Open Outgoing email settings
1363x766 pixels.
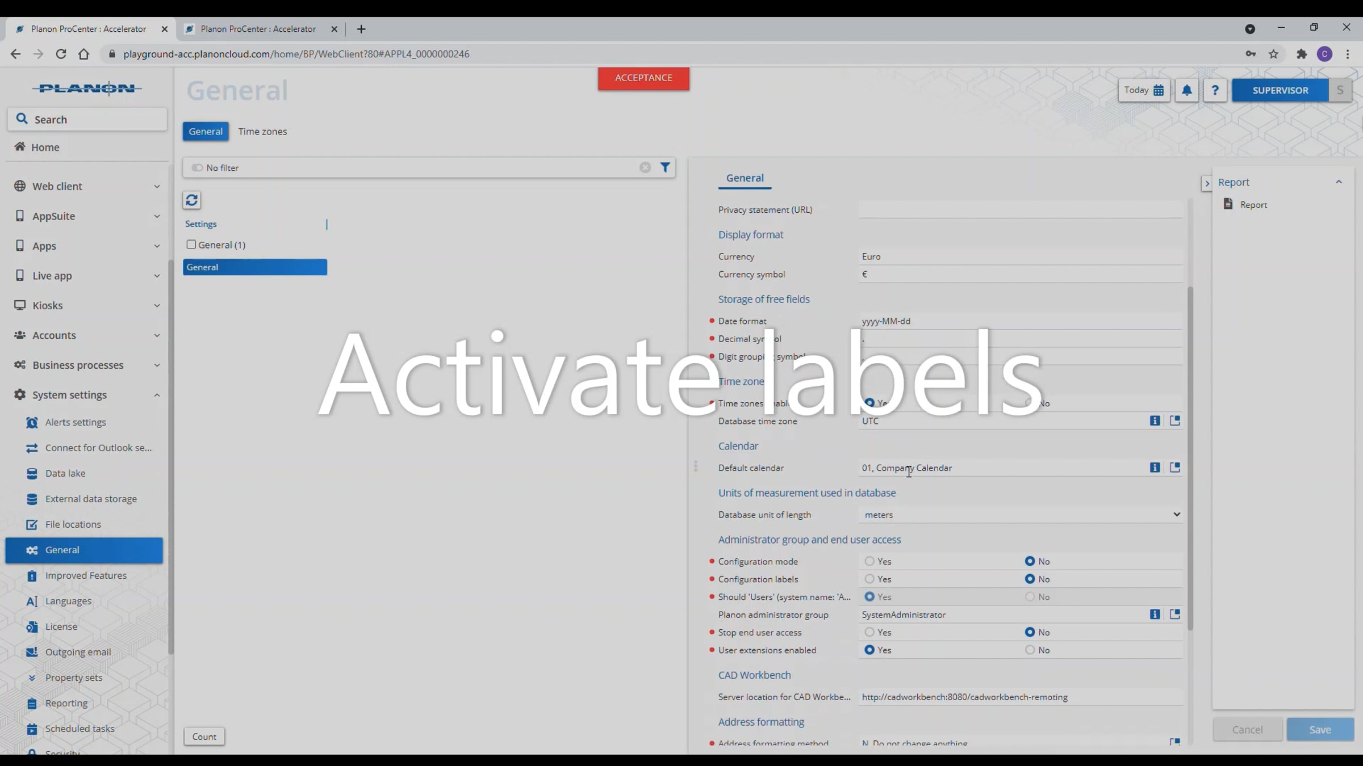point(78,652)
